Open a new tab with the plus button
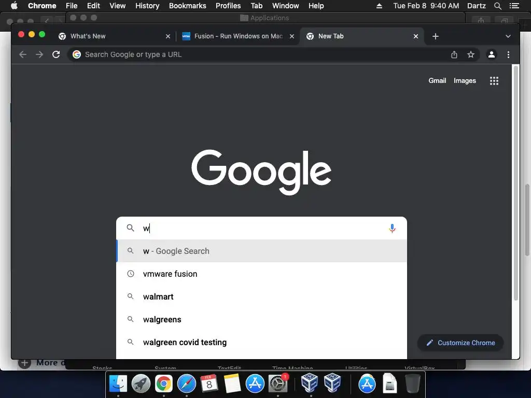The width and height of the screenshot is (531, 398). (436, 36)
